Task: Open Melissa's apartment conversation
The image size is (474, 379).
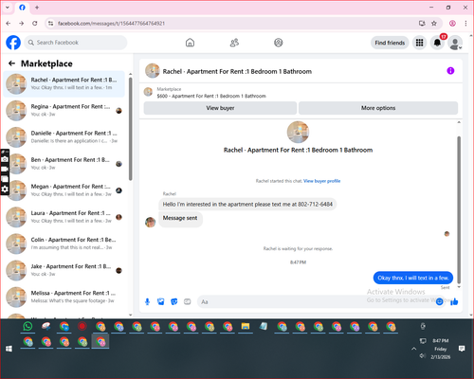Action: click(x=64, y=297)
